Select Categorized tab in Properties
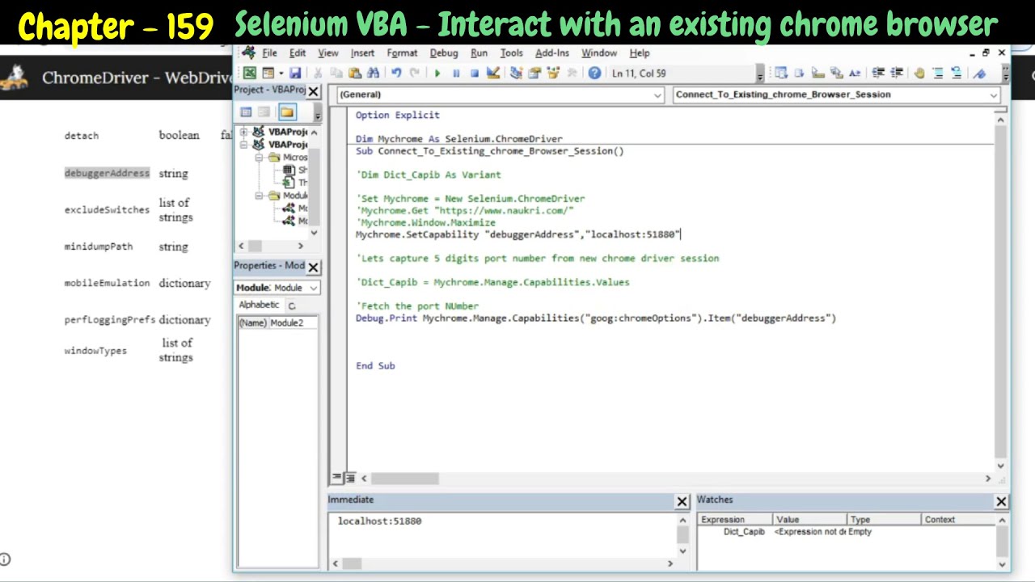This screenshot has height=582, width=1035. (x=292, y=306)
